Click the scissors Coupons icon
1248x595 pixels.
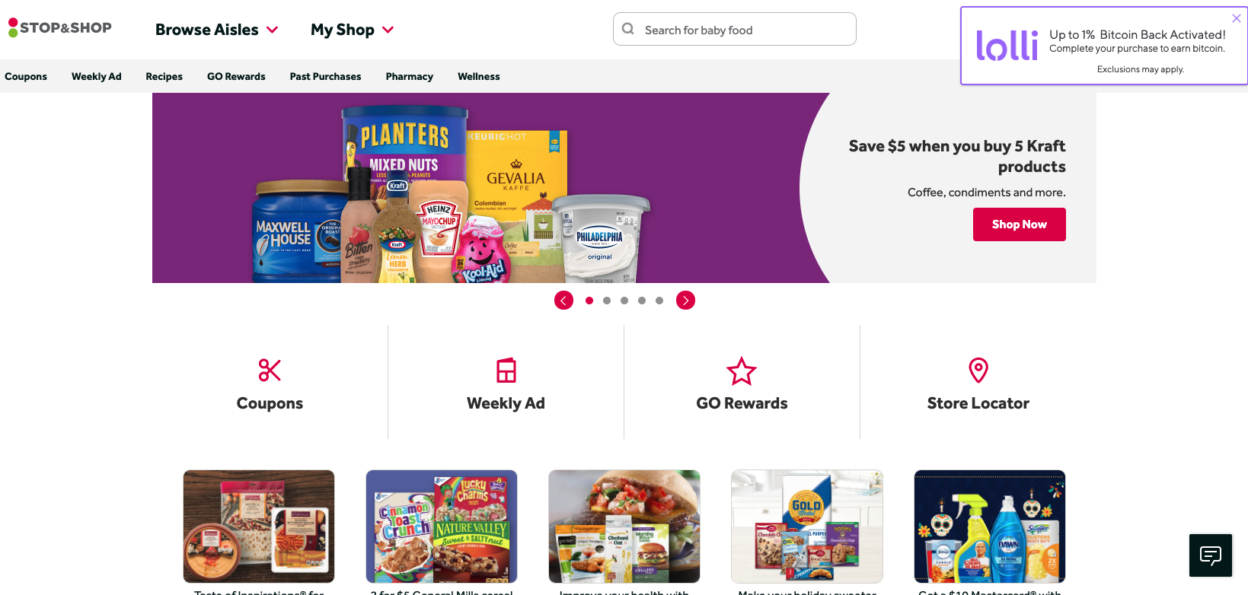point(270,371)
